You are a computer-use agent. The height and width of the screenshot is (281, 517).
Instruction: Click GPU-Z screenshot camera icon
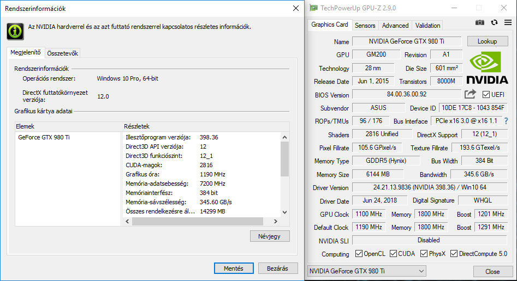pos(480,22)
